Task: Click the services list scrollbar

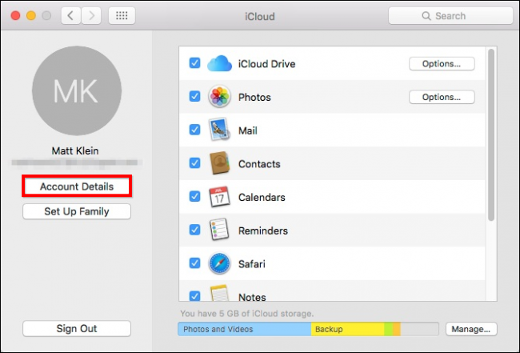Action: pos(491,134)
